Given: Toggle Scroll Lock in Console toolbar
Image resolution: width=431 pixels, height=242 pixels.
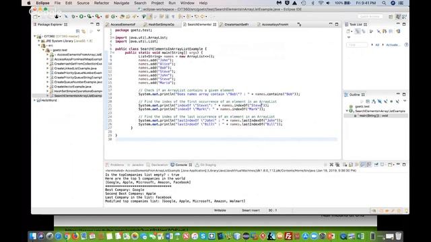Looking at the screenshot, I should pos(351,165).
